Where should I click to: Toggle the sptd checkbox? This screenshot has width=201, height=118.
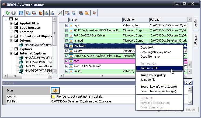point(67,61)
